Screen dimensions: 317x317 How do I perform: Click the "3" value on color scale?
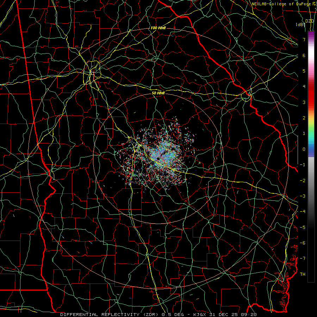coord(304,102)
